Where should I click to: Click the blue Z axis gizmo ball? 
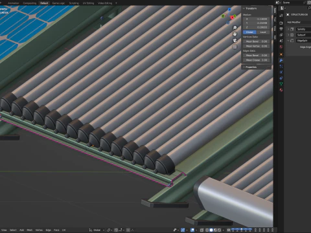pos(229,10)
